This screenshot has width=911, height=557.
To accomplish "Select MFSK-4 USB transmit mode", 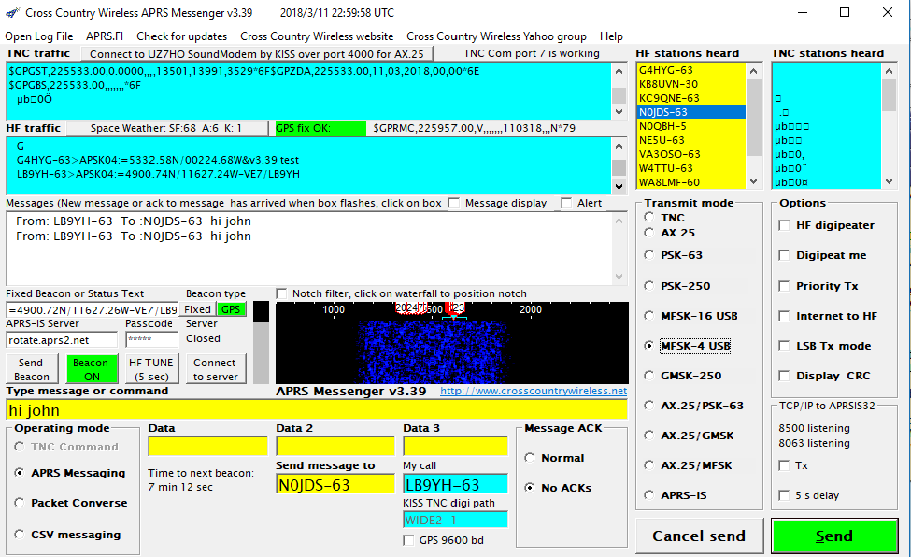I will 649,346.
